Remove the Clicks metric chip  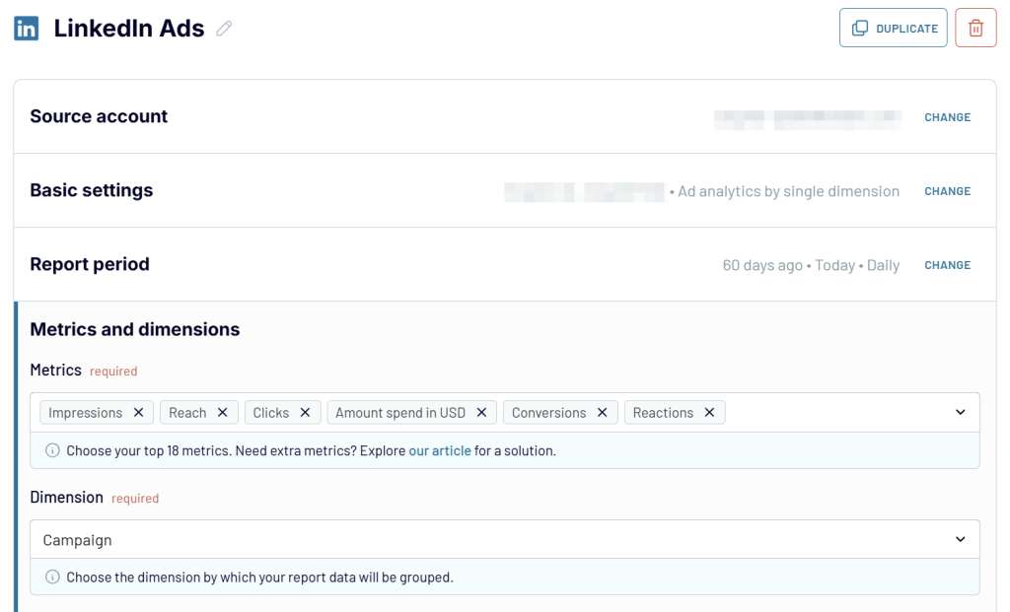point(306,413)
